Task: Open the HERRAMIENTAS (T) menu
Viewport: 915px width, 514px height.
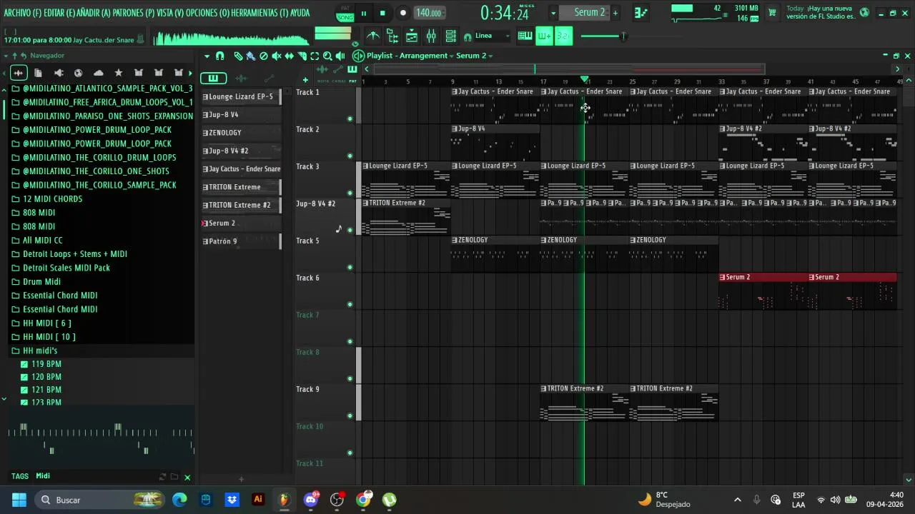Action: click(260, 13)
